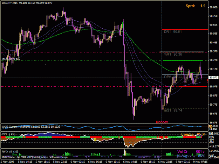Viewport: 219px width, 164px height.
Task: Click the 9 Nov 03:15 time label
Action: click(183, 162)
